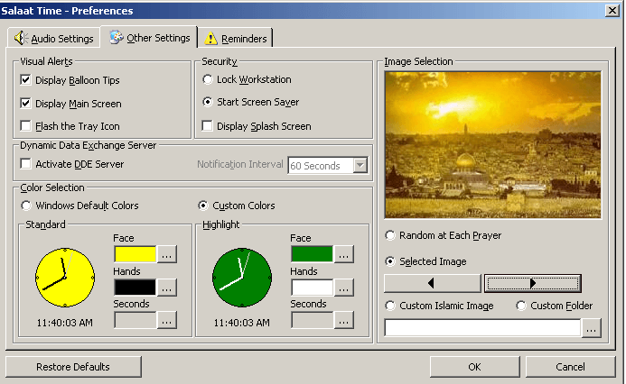Enable Display Splash Screen checkbox
The height and width of the screenshot is (384, 626).
coord(207,126)
